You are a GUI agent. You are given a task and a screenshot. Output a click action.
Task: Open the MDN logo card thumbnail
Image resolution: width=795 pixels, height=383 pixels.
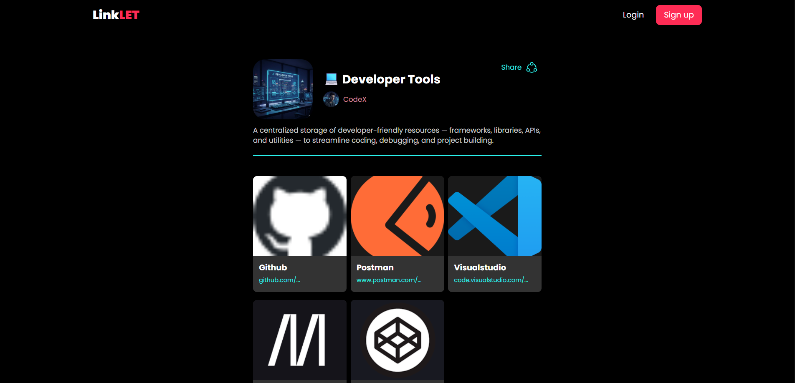300,340
